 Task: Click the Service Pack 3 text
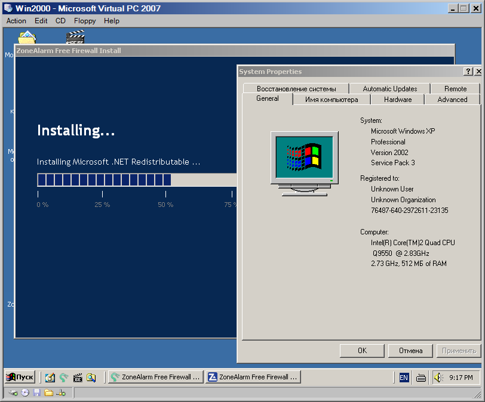pos(393,163)
